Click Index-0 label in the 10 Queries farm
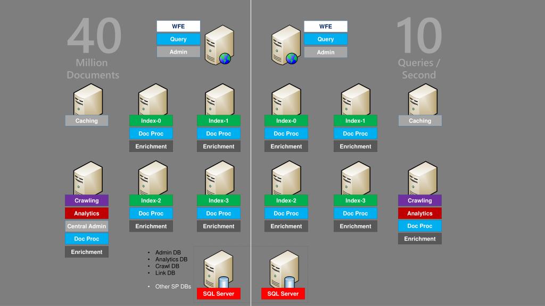This screenshot has height=306, width=545. pyautogui.click(x=286, y=121)
